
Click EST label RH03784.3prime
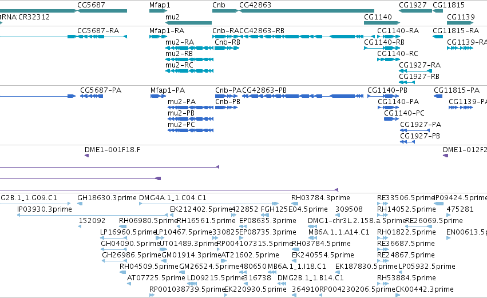coord(320,198)
